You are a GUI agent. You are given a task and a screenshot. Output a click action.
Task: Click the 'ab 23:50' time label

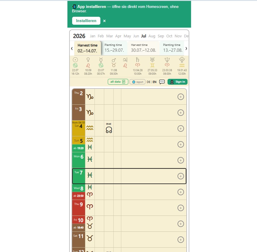click(x=79, y=196)
